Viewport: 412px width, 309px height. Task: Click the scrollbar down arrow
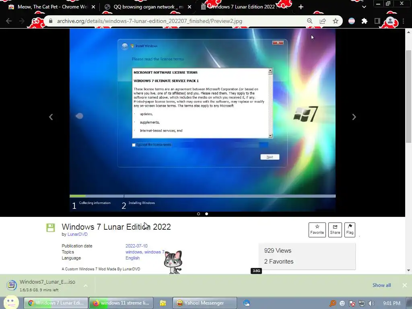tap(408, 270)
